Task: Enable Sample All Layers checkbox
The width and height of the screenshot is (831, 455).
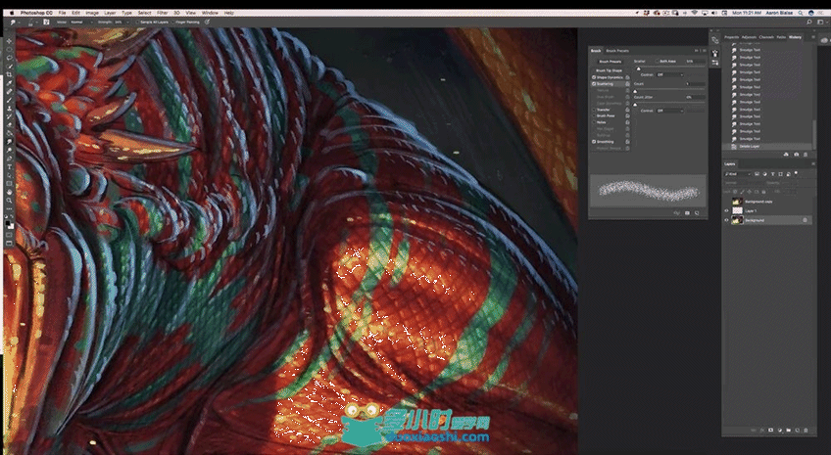Action: click(137, 23)
